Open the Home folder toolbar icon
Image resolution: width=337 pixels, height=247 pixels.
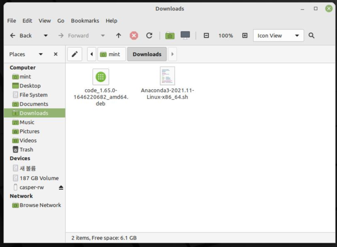pyautogui.click(x=170, y=36)
